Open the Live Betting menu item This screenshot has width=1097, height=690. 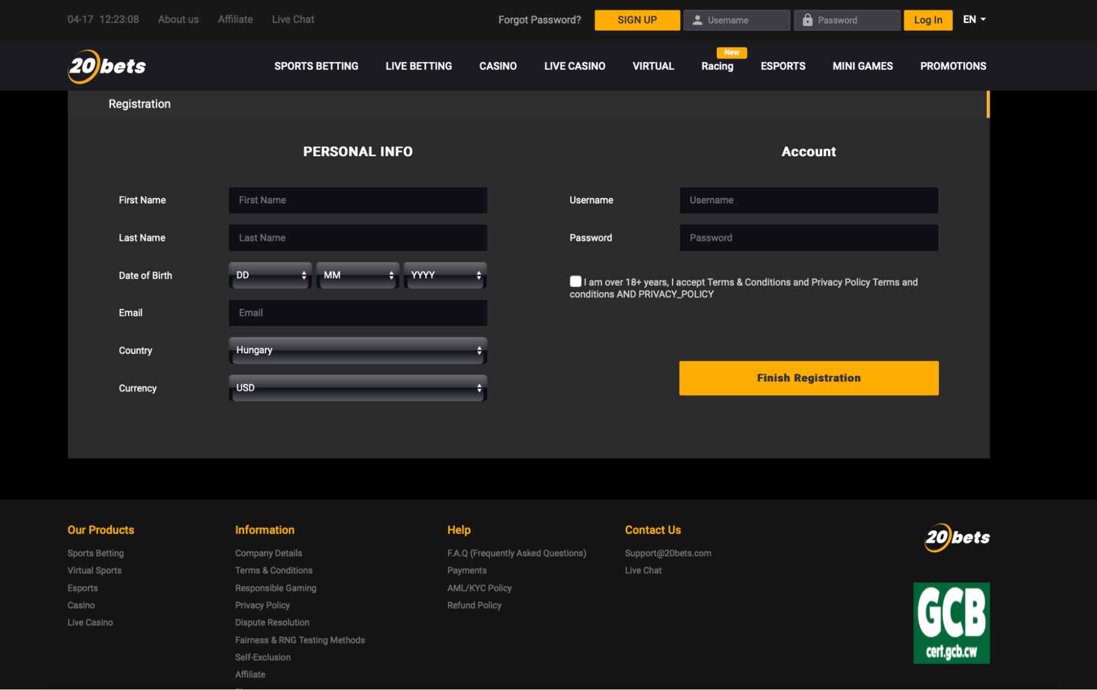[419, 66]
